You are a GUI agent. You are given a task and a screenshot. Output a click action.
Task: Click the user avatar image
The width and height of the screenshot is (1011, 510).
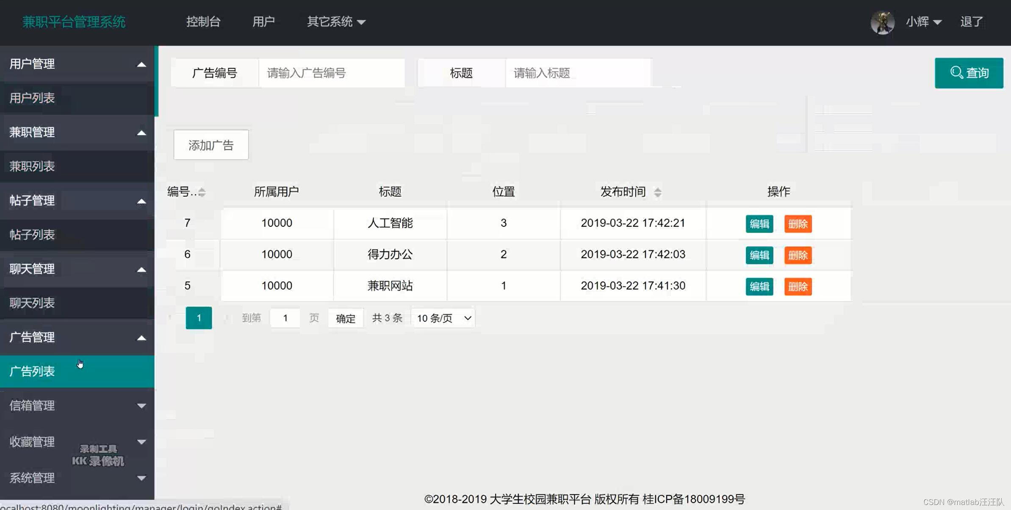[x=882, y=22]
